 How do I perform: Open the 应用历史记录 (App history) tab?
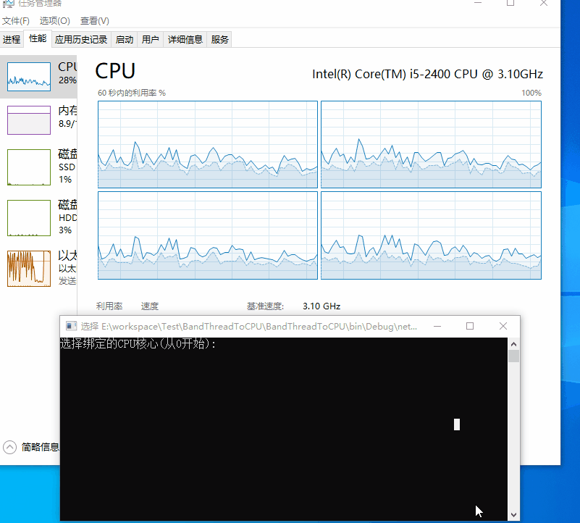[80, 39]
